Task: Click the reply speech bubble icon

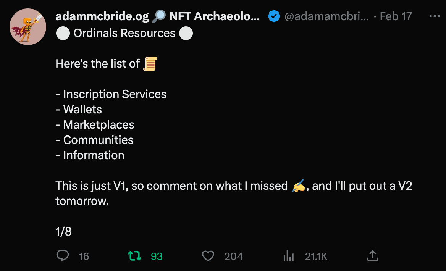Action: 63,256
